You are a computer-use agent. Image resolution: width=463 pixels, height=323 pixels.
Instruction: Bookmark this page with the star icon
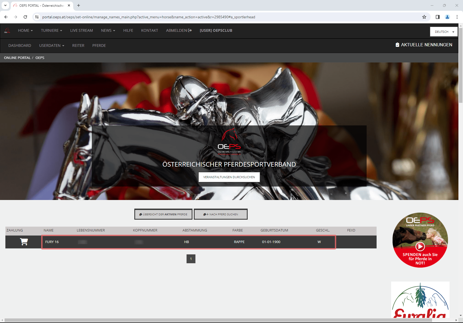click(424, 17)
